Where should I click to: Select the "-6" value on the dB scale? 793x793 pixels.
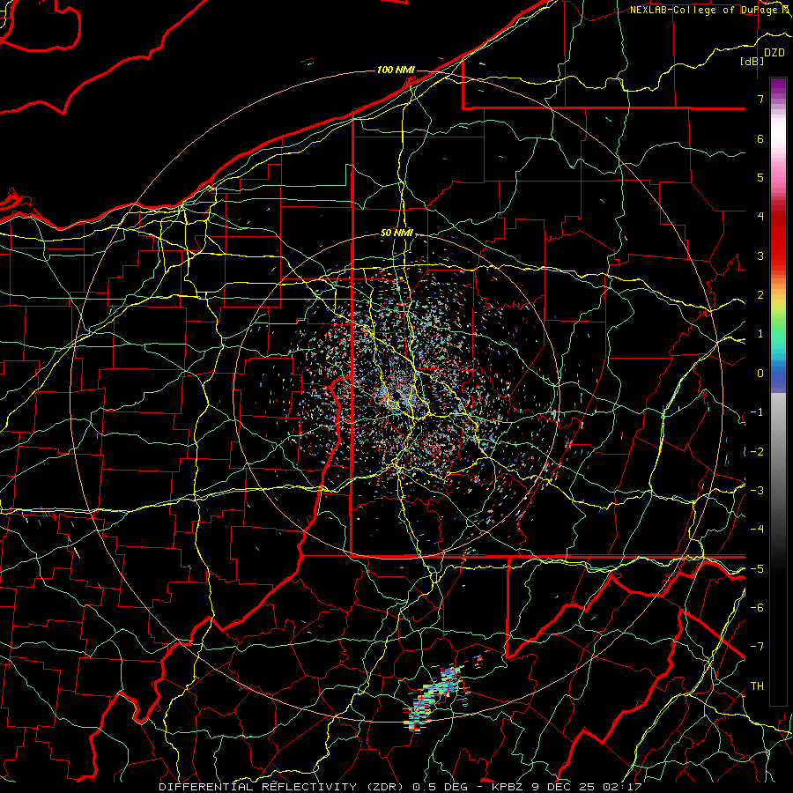tap(757, 608)
